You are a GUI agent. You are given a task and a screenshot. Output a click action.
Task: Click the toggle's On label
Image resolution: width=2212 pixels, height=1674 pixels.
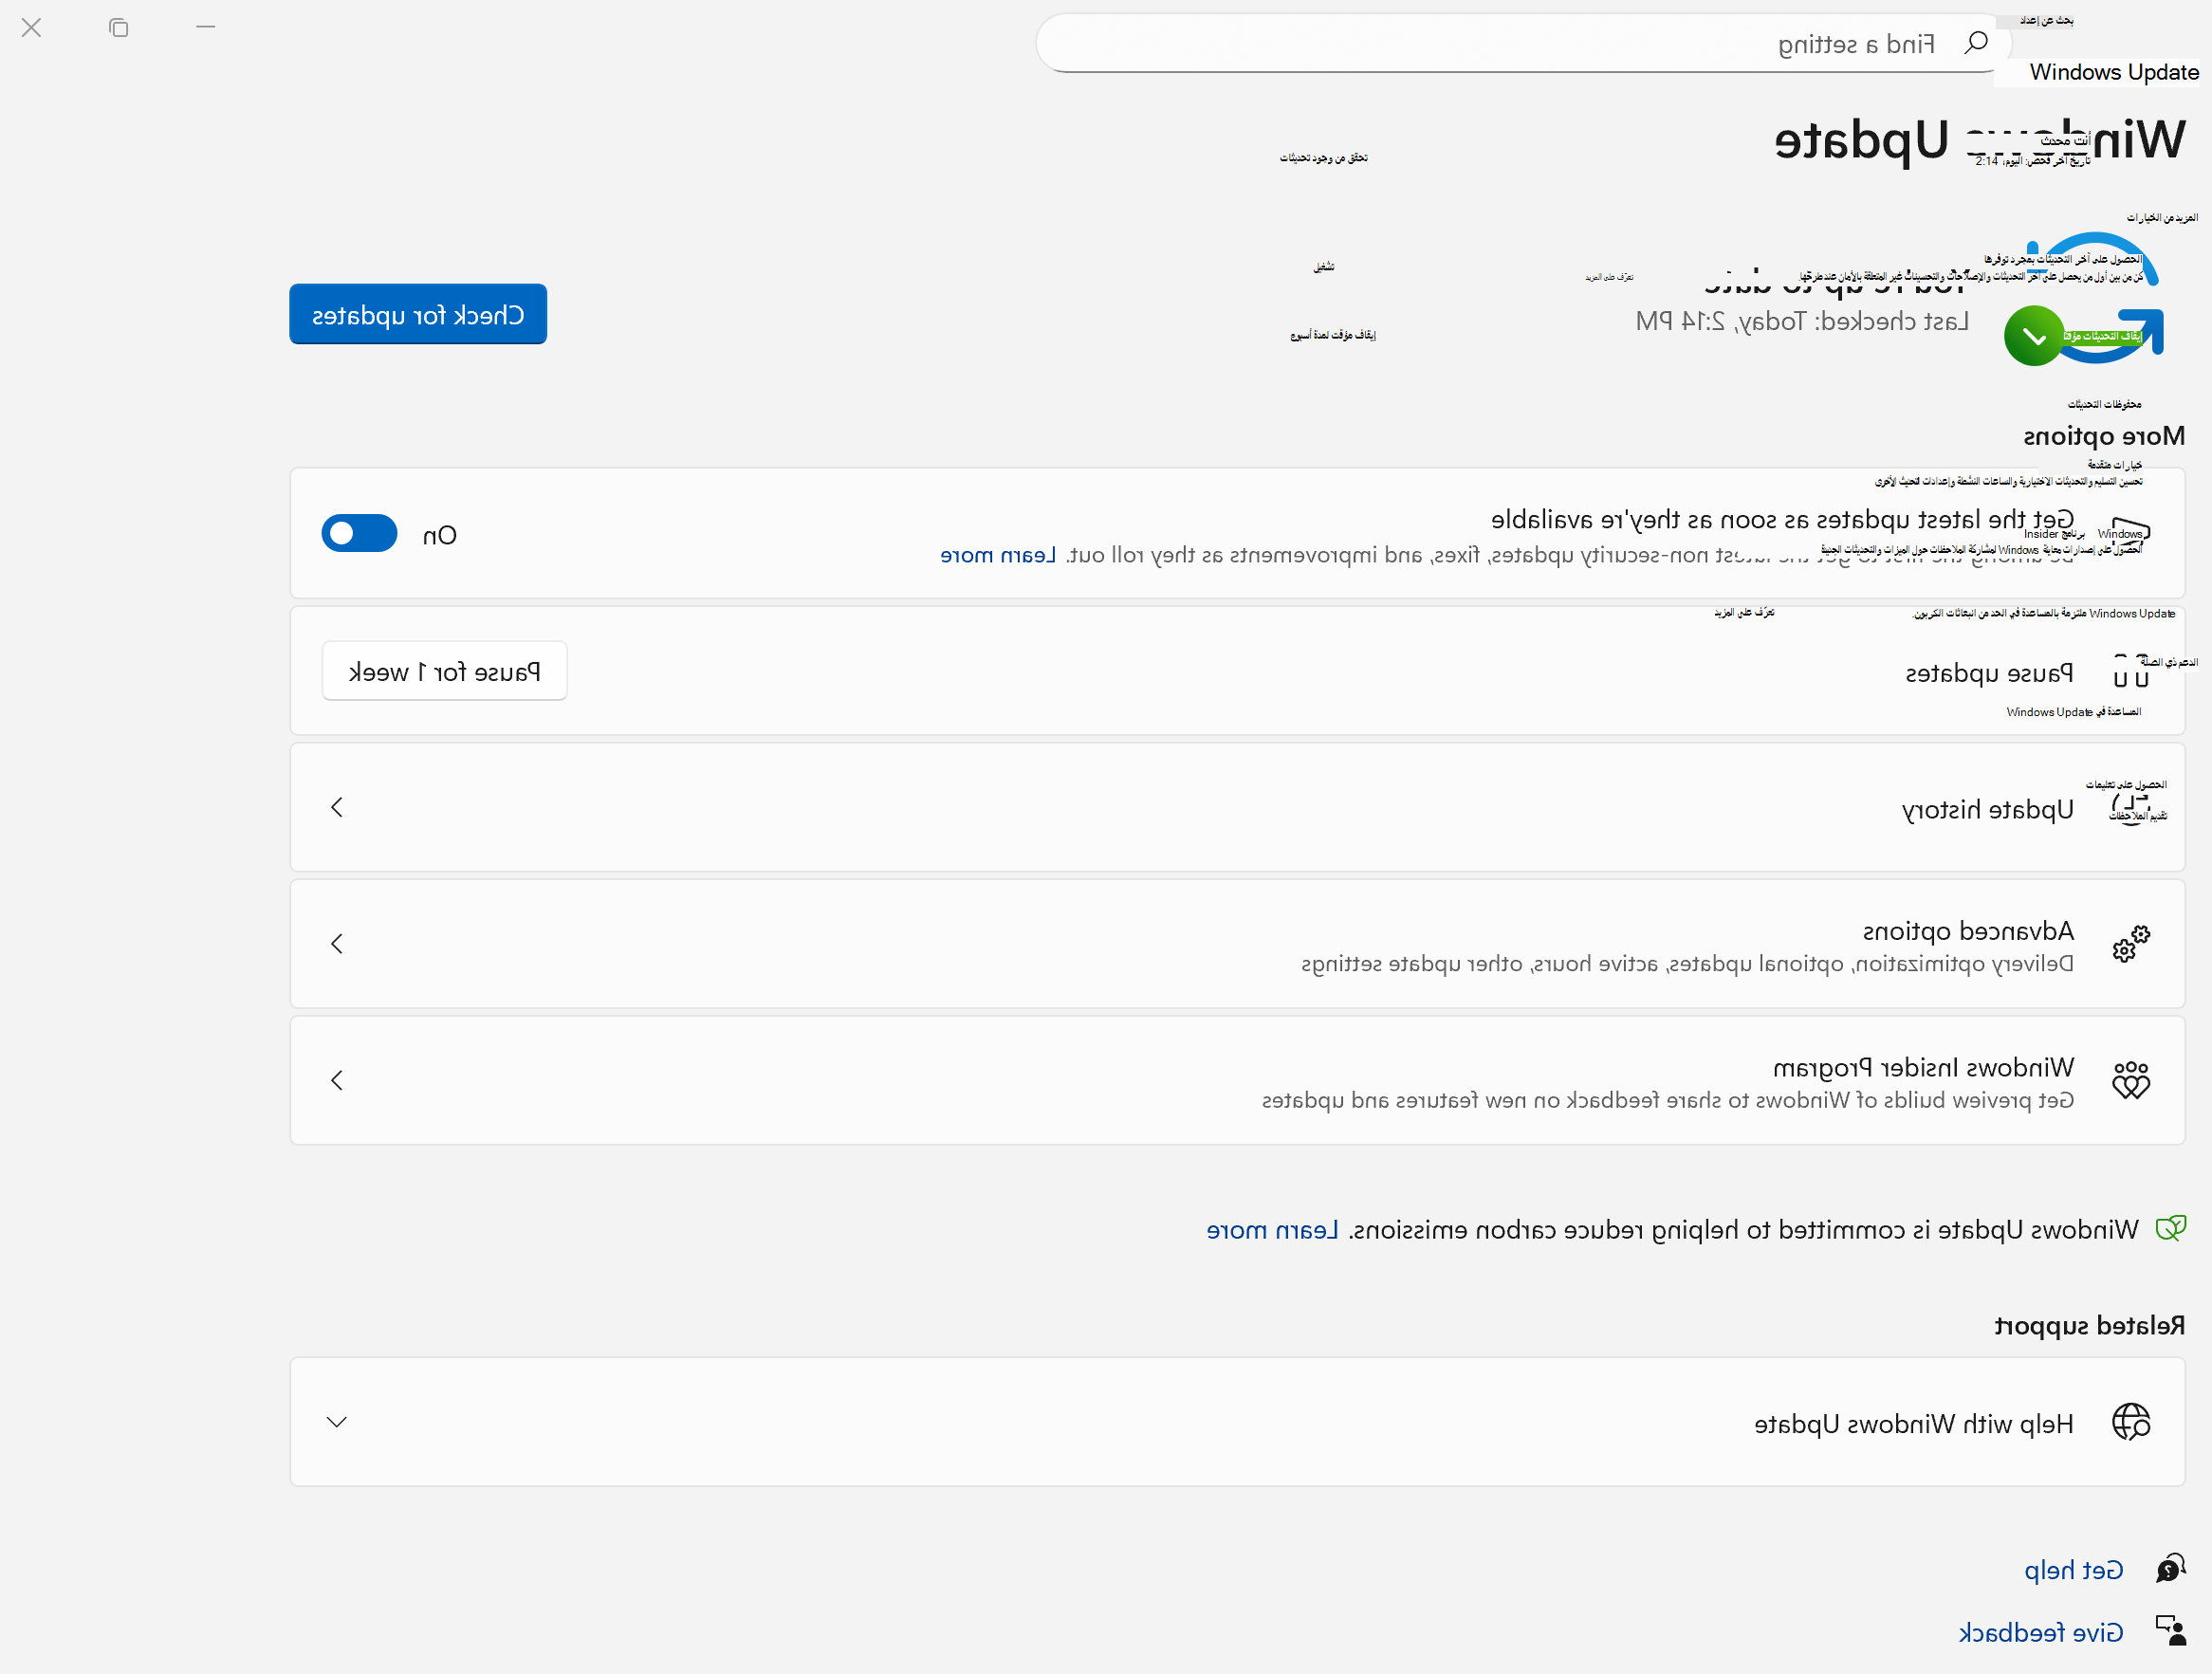440,535
